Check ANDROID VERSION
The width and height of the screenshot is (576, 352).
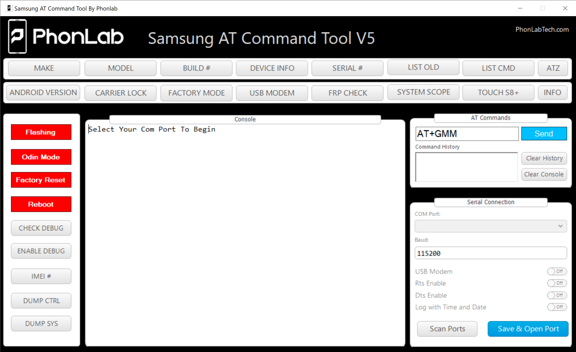(43, 92)
